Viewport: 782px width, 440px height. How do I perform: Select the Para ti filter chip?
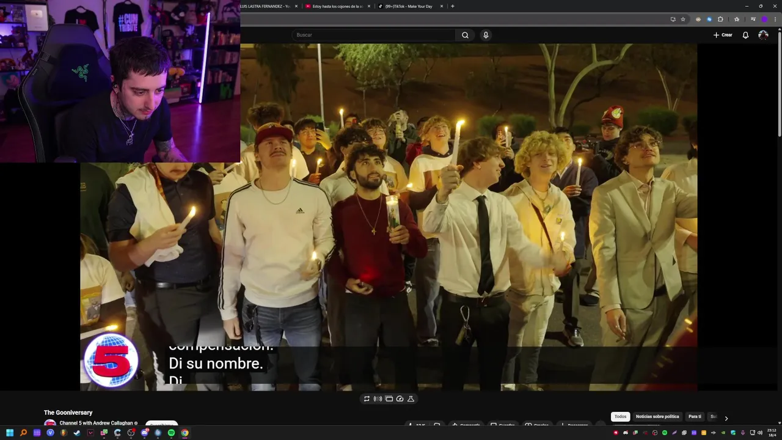click(695, 416)
